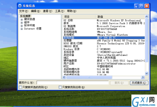157x107 pixels.
Task: Click the 关闭查找(C) button
Action: [139, 83]
